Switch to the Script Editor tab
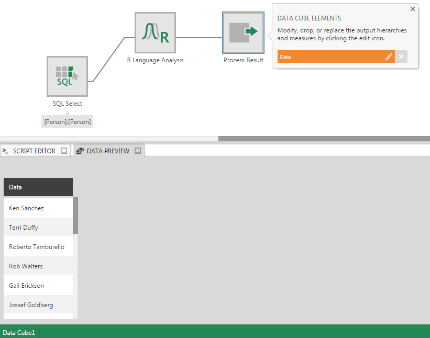Screen dimensions: 430x338 [x=34, y=151]
